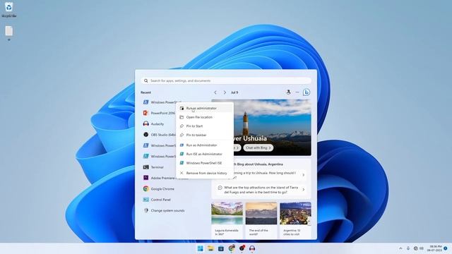Click the Chat with Bing button
Image resolution: width=452 pixels, height=254 pixels.
[258, 147]
